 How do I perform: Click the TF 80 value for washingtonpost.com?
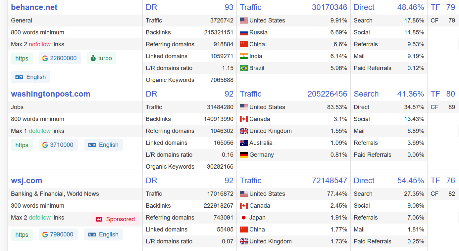450,94
